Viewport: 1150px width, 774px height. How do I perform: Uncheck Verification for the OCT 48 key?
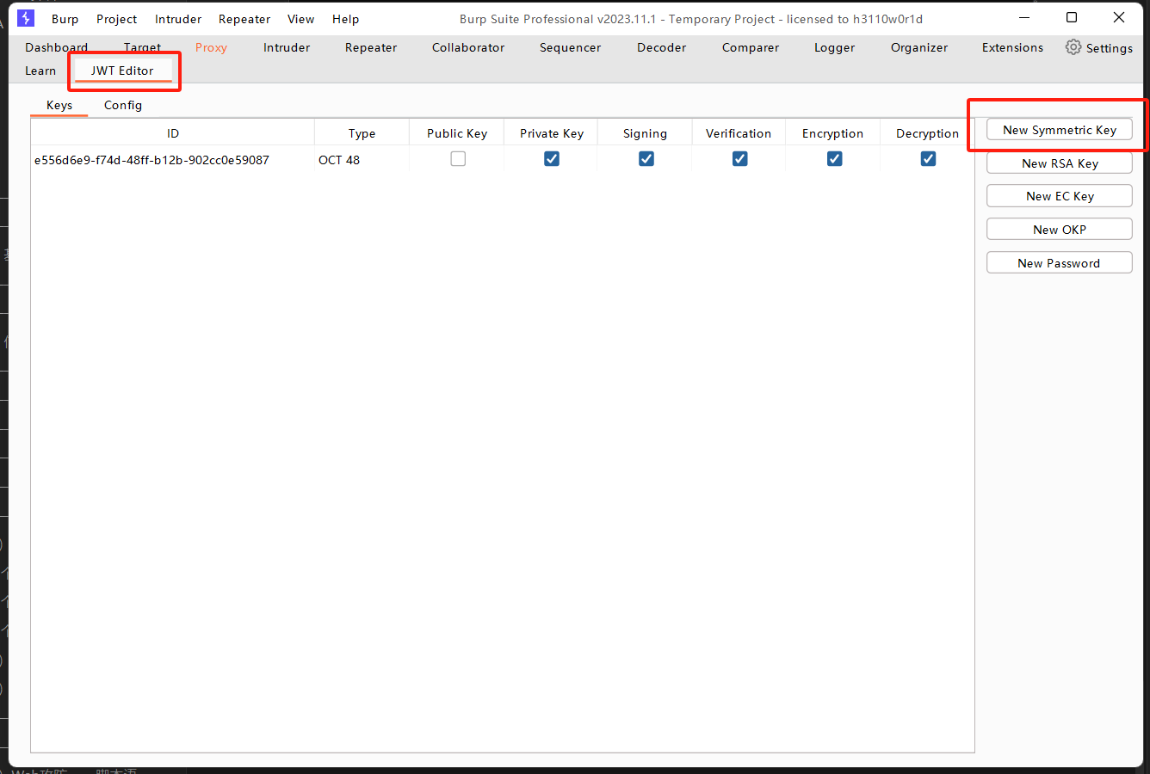click(739, 159)
